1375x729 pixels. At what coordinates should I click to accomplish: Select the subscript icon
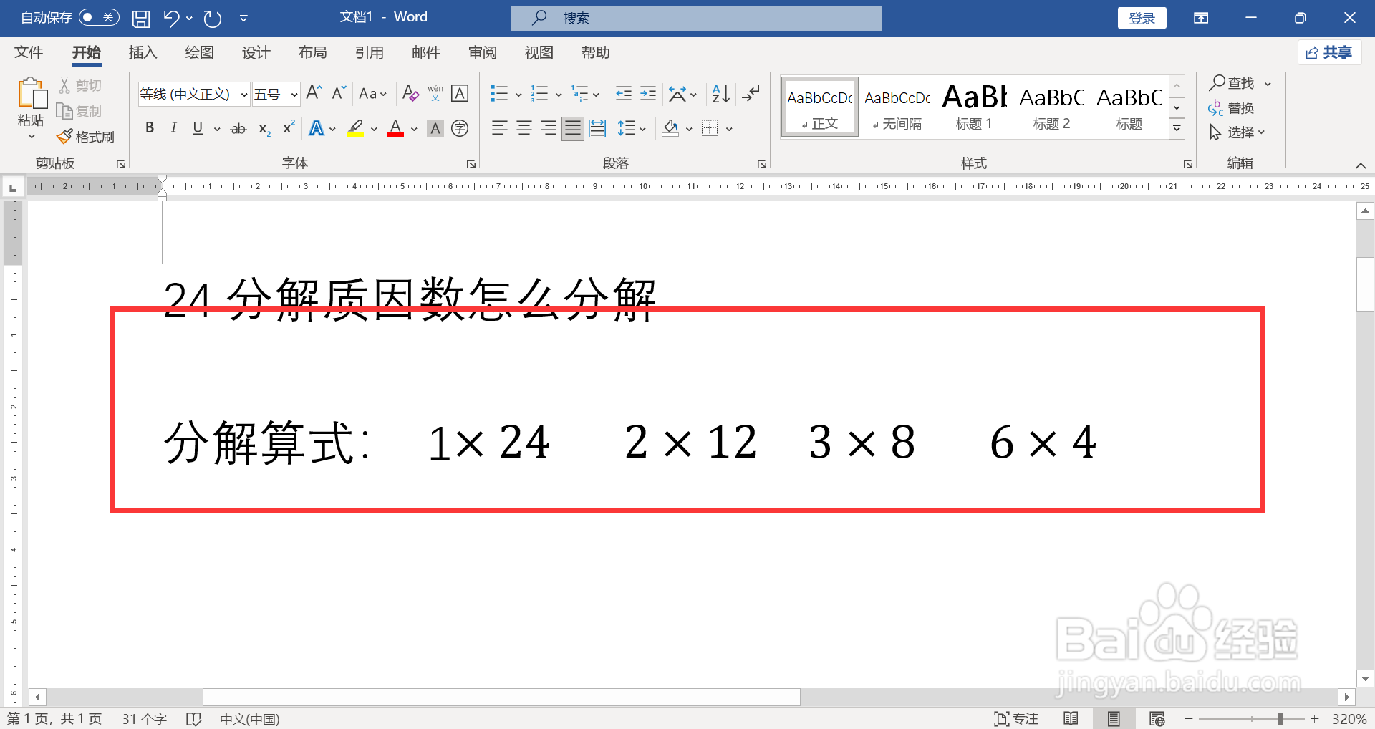pyautogui.click(x=263, y=128)
